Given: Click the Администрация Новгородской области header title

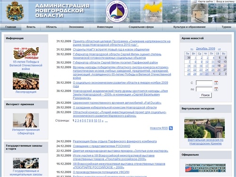Looking at the screenshot, I should (x=62, y=10).
